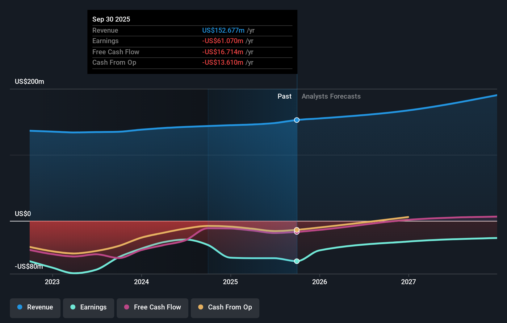This screenshot has width=507, height=323.
Task: Click the Earnings marker on the chart
Action: (297, 261)
